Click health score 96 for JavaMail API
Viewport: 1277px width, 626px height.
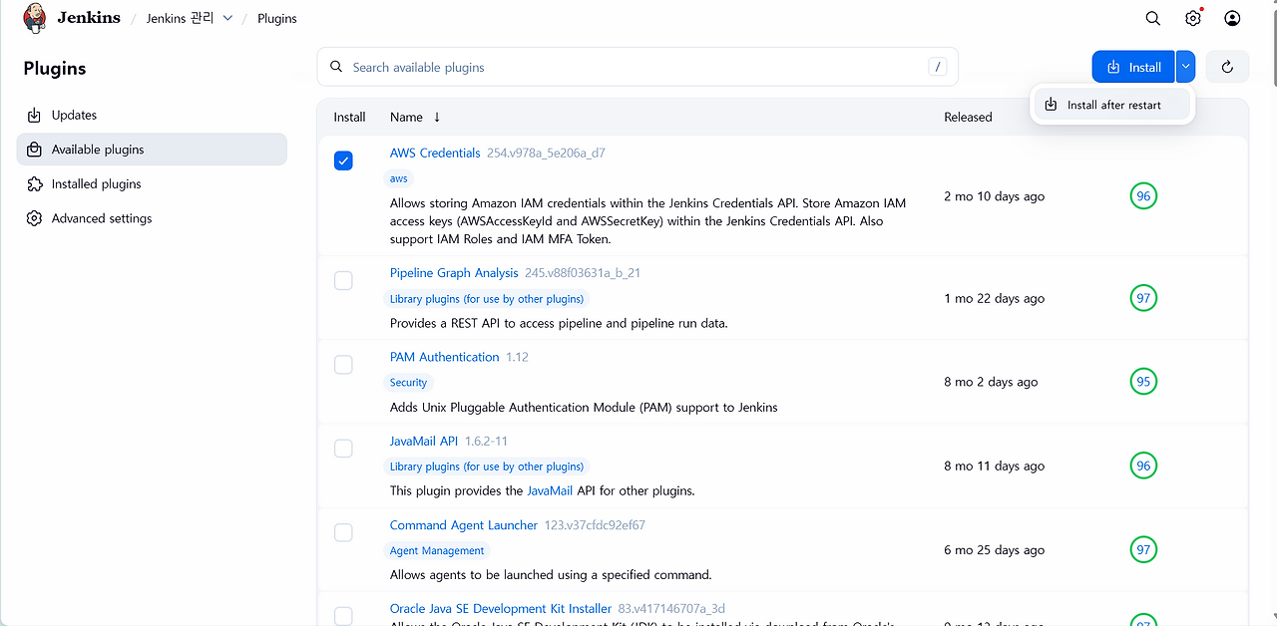tap(1143, 466)
